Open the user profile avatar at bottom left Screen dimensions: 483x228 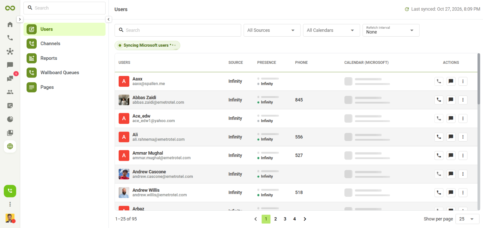(10, 218)
